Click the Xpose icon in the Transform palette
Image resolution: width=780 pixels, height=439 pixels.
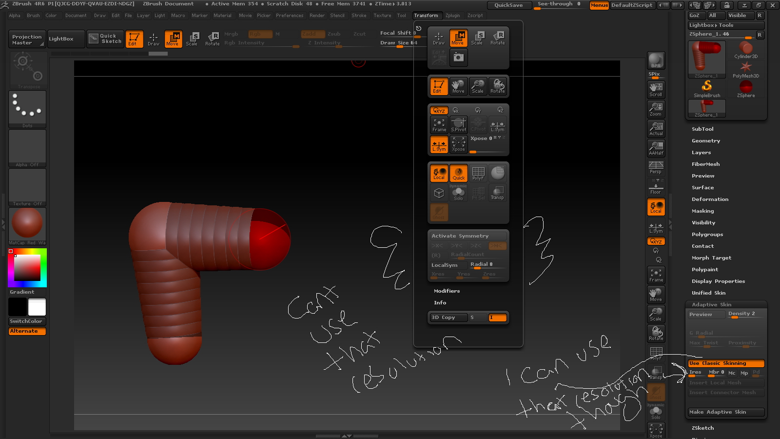pyautogui.click(x=458, y=144)
